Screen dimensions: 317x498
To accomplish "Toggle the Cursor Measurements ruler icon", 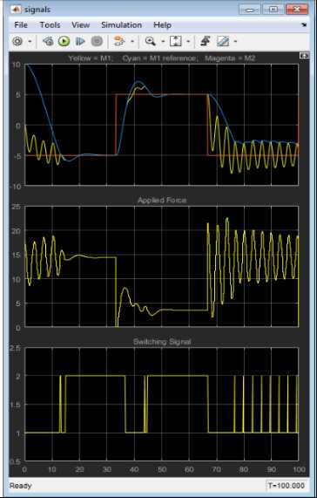I will click(223, 41).
